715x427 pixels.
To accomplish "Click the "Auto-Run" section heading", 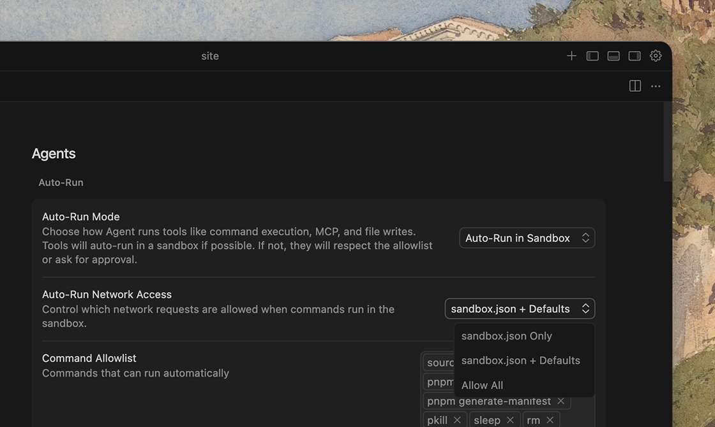I will (61, 182).
